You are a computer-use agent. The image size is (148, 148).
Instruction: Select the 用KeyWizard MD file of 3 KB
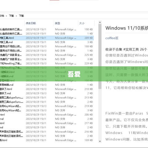47,110
